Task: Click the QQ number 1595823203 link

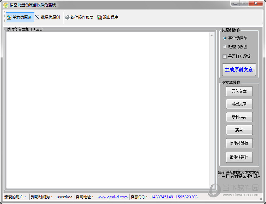Action: (187, 197)
